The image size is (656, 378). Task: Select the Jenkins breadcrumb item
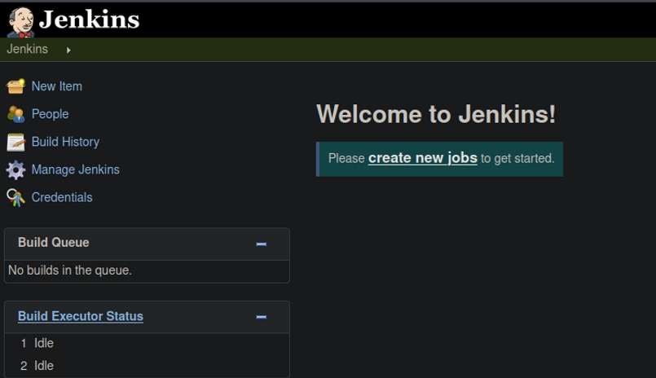click(27, 50)
